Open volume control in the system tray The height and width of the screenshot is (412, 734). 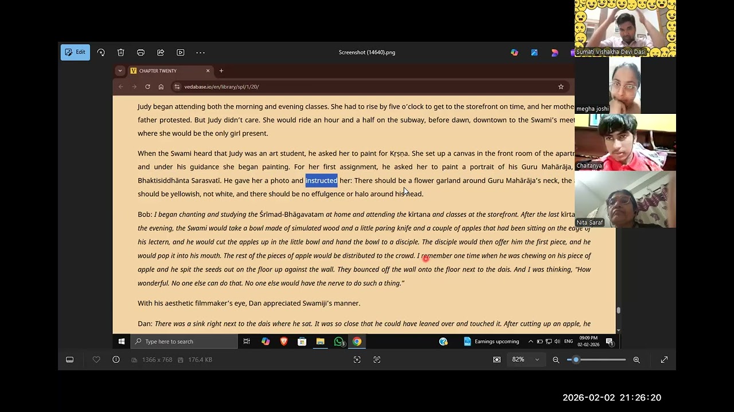(557, 342)
